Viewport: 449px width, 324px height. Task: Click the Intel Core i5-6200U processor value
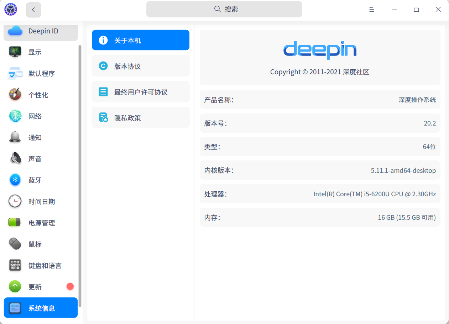tap(375, 194)
